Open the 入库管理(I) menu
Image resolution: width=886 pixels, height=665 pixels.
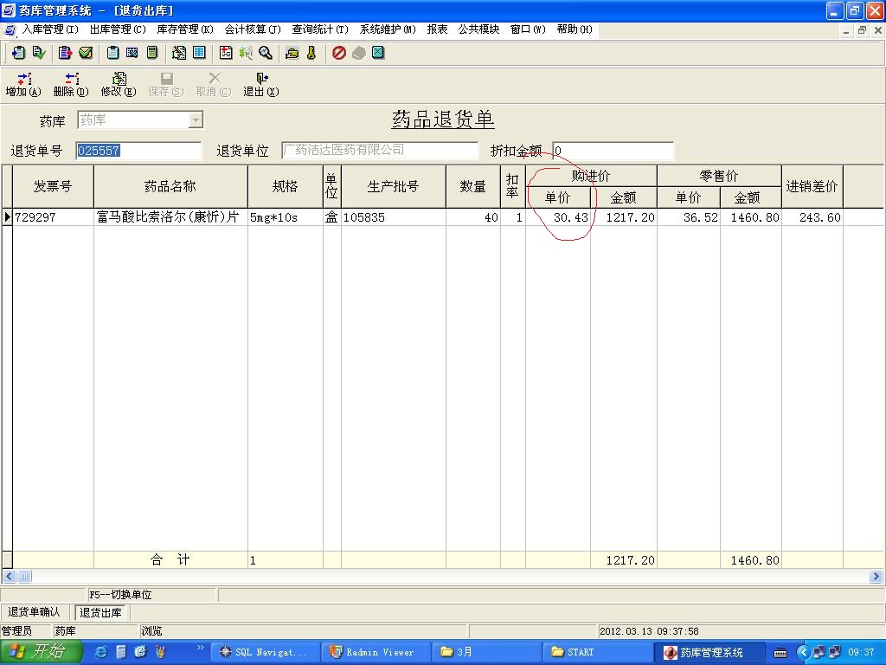tap(50, 29)
